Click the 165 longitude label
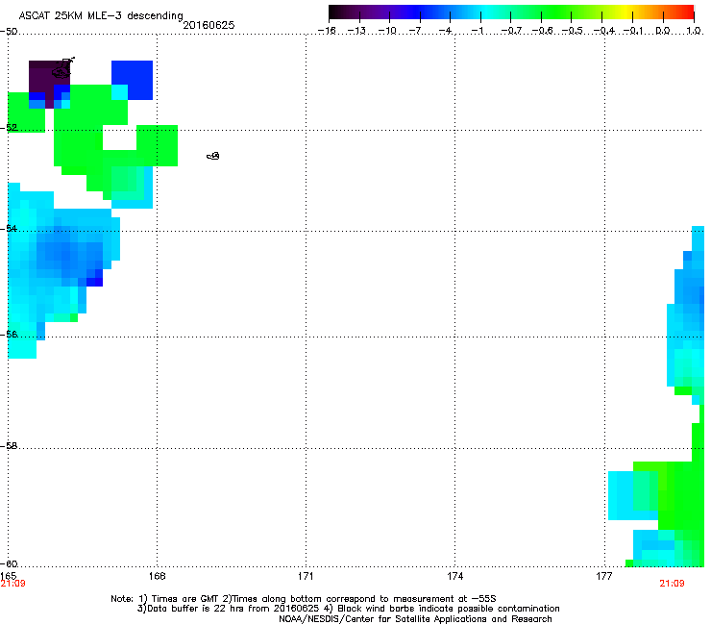 coord(8,576)
